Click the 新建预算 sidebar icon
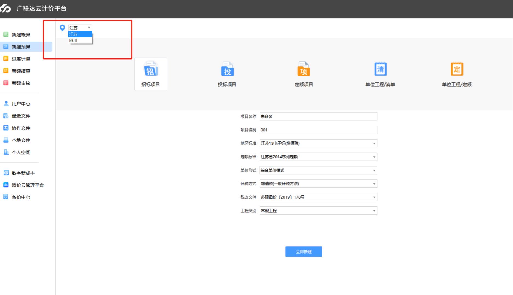Image resolution: width=513 pixels, height=295 pixels. coord(6,46)
